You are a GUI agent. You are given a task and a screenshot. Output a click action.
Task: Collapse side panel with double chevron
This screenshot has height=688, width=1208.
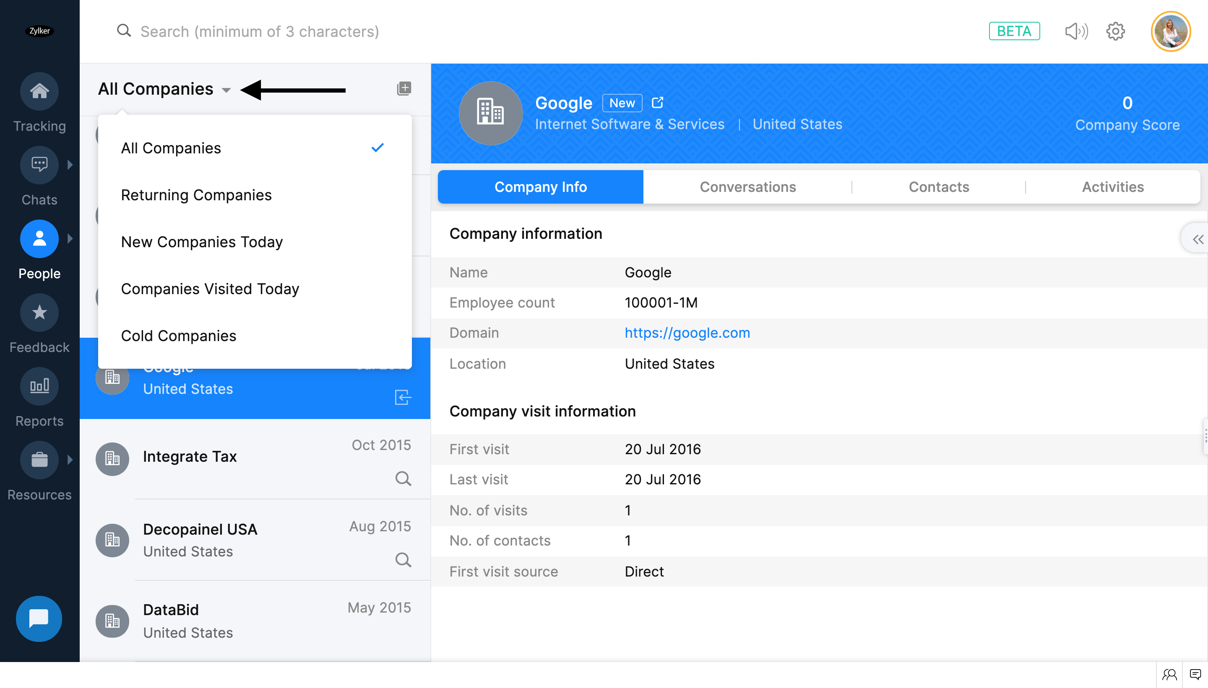[x=1197, y=239]
